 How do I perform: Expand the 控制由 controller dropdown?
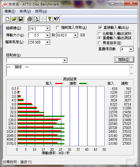[x=64, y=60]
